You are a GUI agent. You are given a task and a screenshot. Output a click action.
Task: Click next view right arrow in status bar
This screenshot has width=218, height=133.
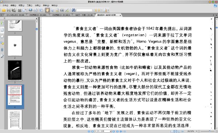click(125, 131)
